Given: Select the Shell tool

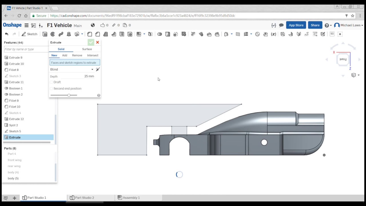Looking at the screenshot, I should (x=122, y=34).
